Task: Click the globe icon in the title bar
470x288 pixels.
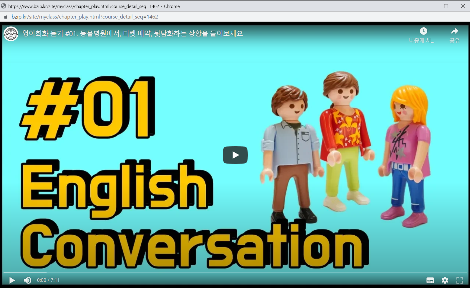Action: pos(4,6)
